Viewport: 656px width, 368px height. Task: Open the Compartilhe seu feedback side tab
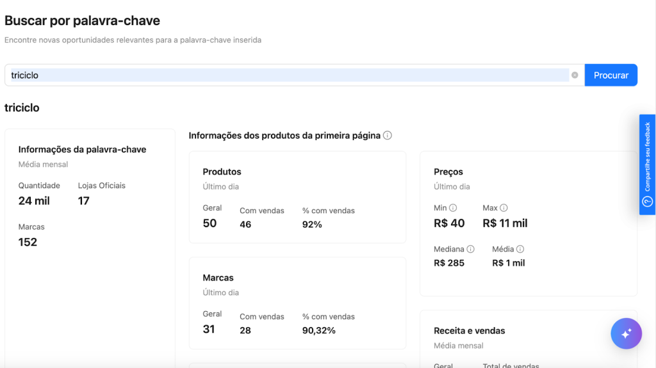tap(647, 165)
